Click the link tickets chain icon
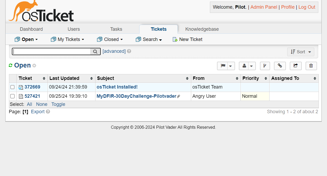The height and width of the screenshot is (176, 327). coord(280,66)
